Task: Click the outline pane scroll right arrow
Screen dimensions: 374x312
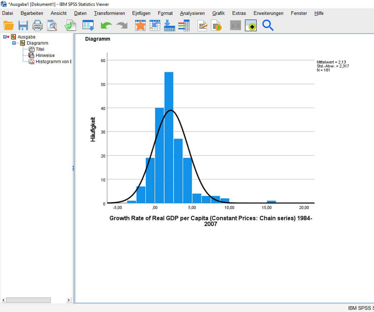Action: (69, 300)
